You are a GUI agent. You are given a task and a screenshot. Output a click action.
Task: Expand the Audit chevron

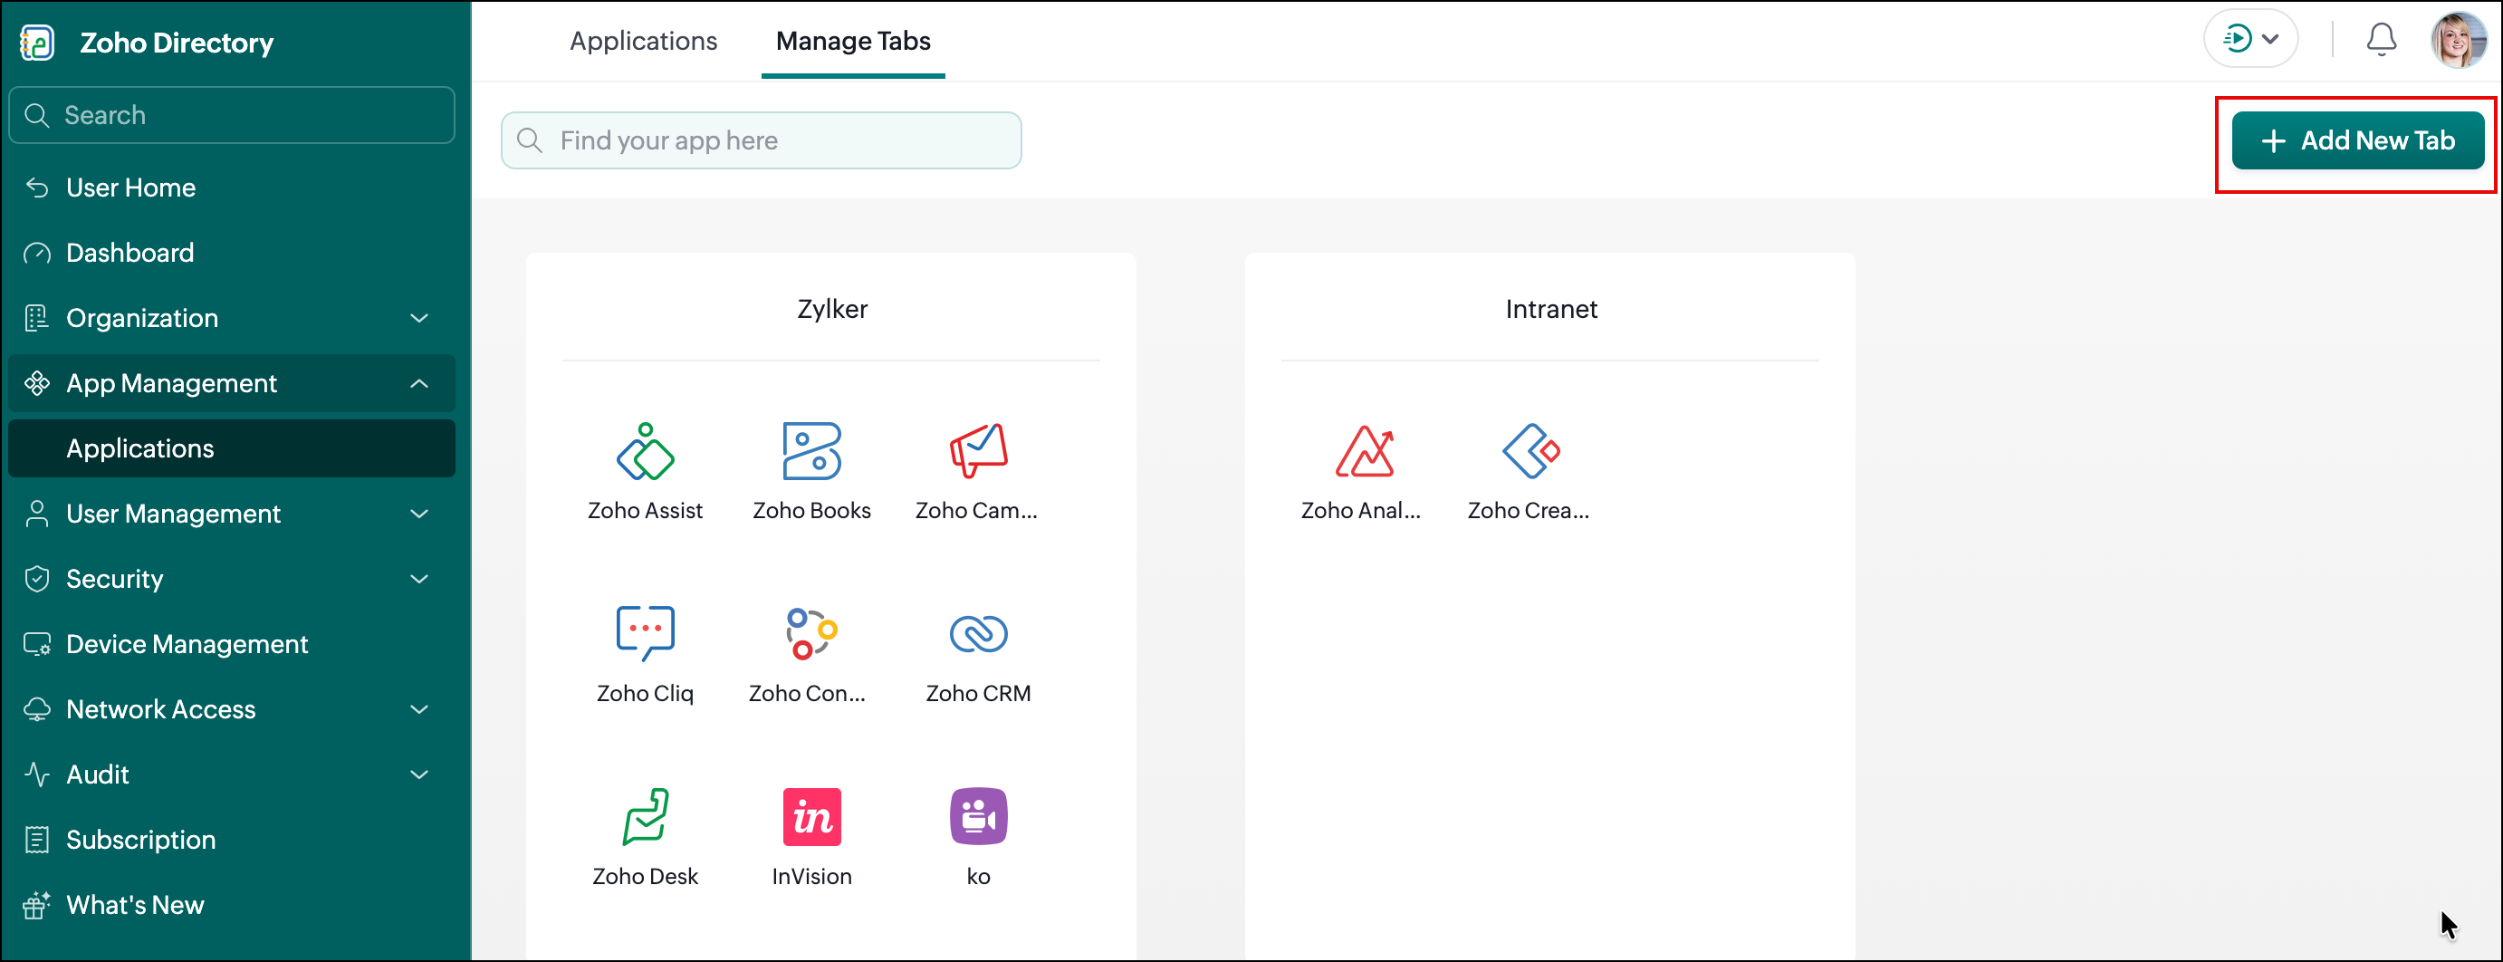tap(420, 774)
